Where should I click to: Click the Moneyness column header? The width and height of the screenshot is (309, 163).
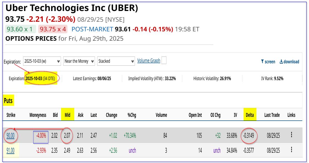(x=38, y=115)
